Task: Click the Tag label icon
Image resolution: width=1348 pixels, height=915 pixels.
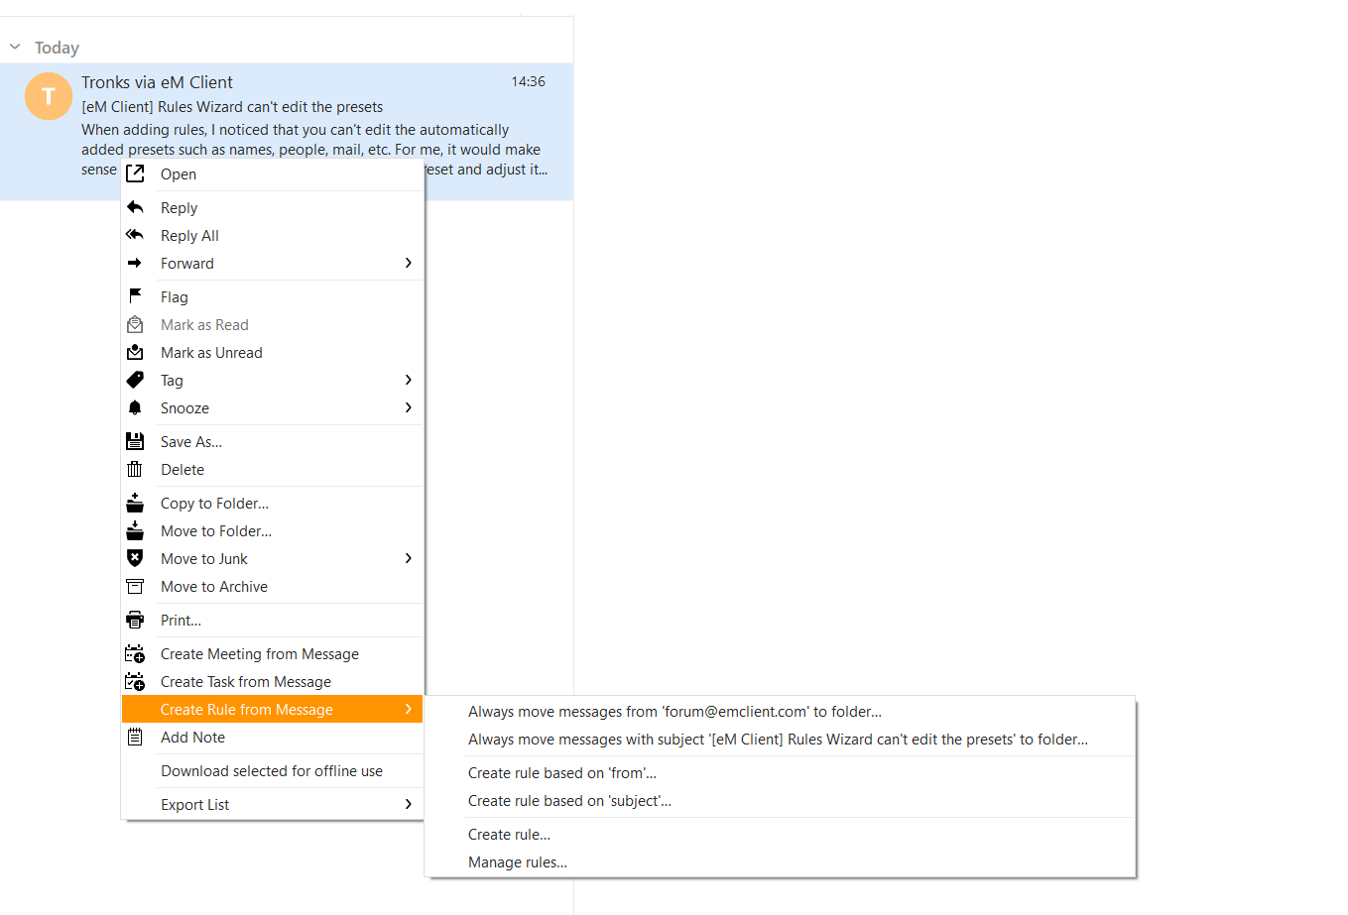Action: click(135, 380)
